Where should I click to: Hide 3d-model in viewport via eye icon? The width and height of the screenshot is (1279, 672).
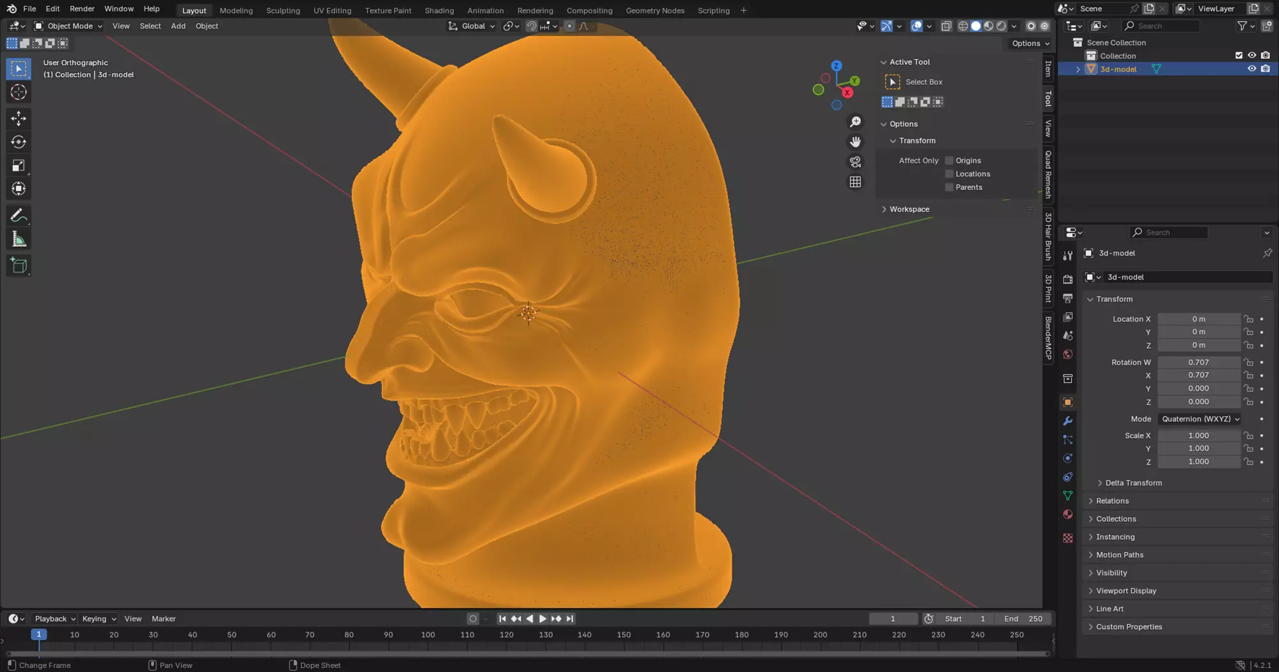point(1252,69)
